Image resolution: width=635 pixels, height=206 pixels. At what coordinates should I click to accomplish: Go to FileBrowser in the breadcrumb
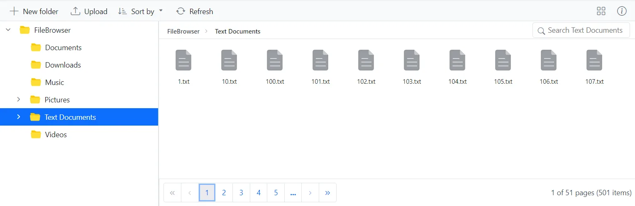point(183,32)
